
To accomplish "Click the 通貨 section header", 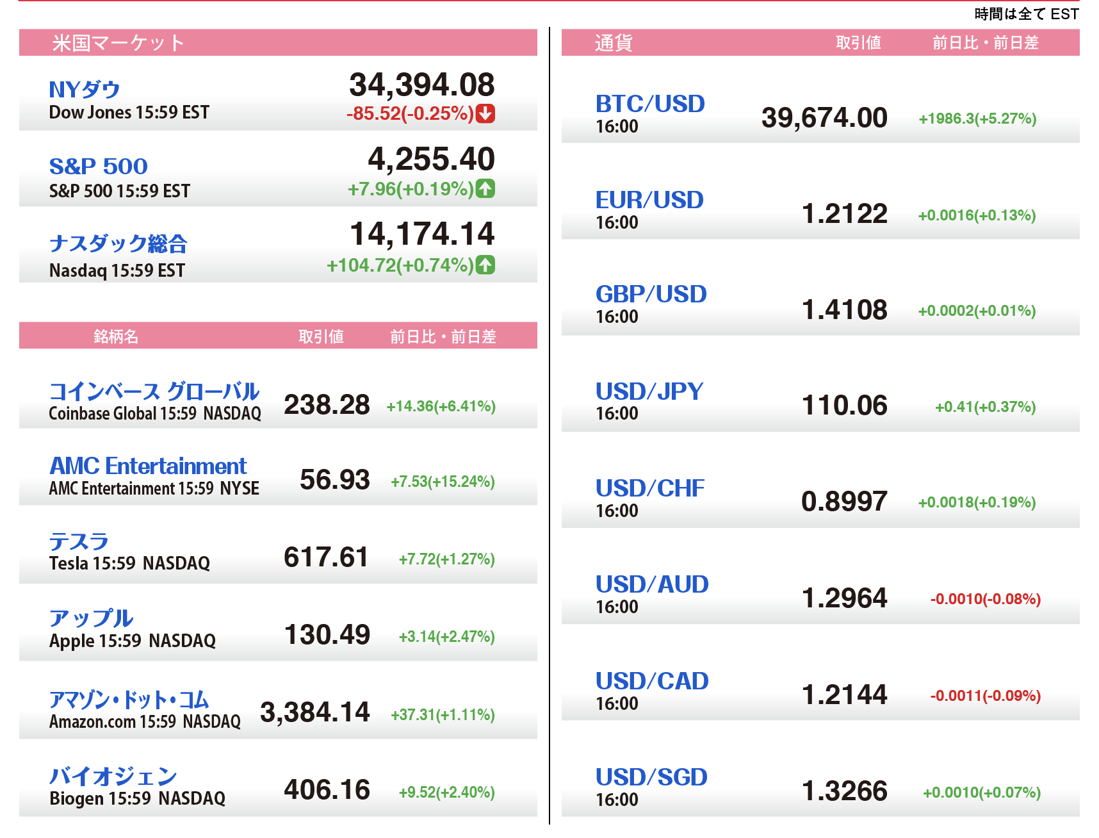I will (613, 43).
